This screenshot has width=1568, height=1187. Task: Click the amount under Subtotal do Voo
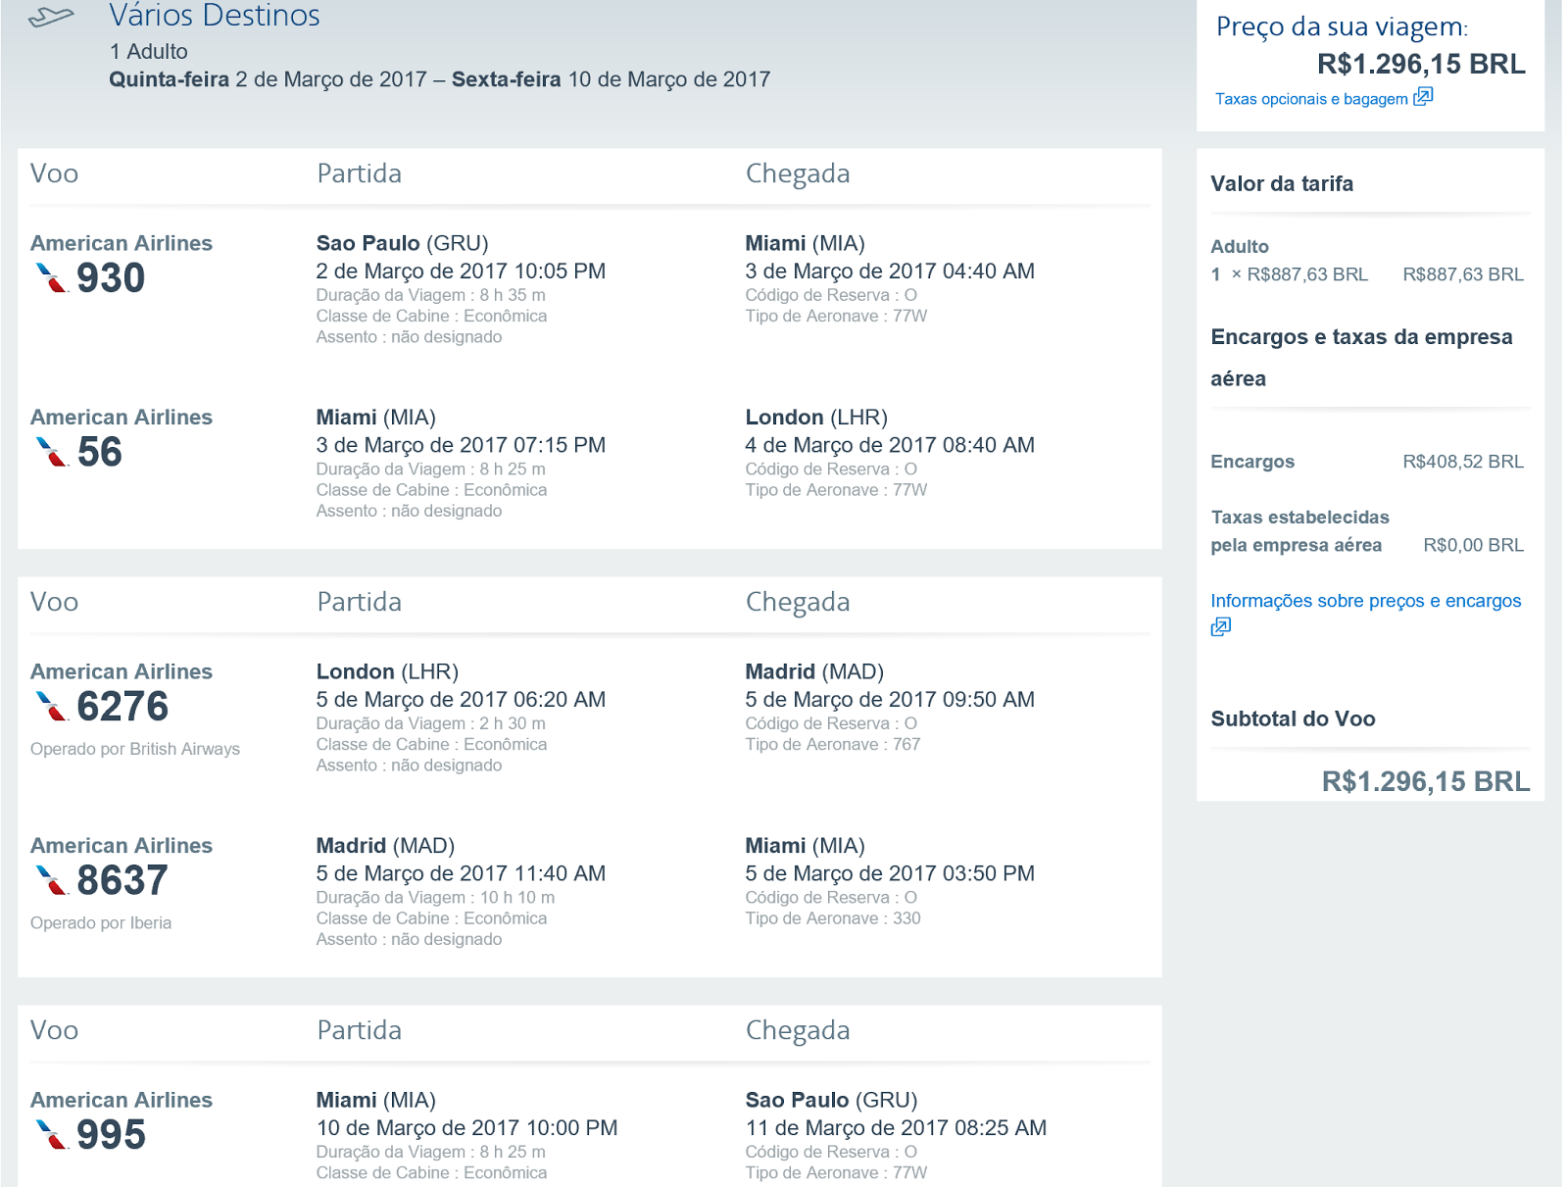point(1426,782)
